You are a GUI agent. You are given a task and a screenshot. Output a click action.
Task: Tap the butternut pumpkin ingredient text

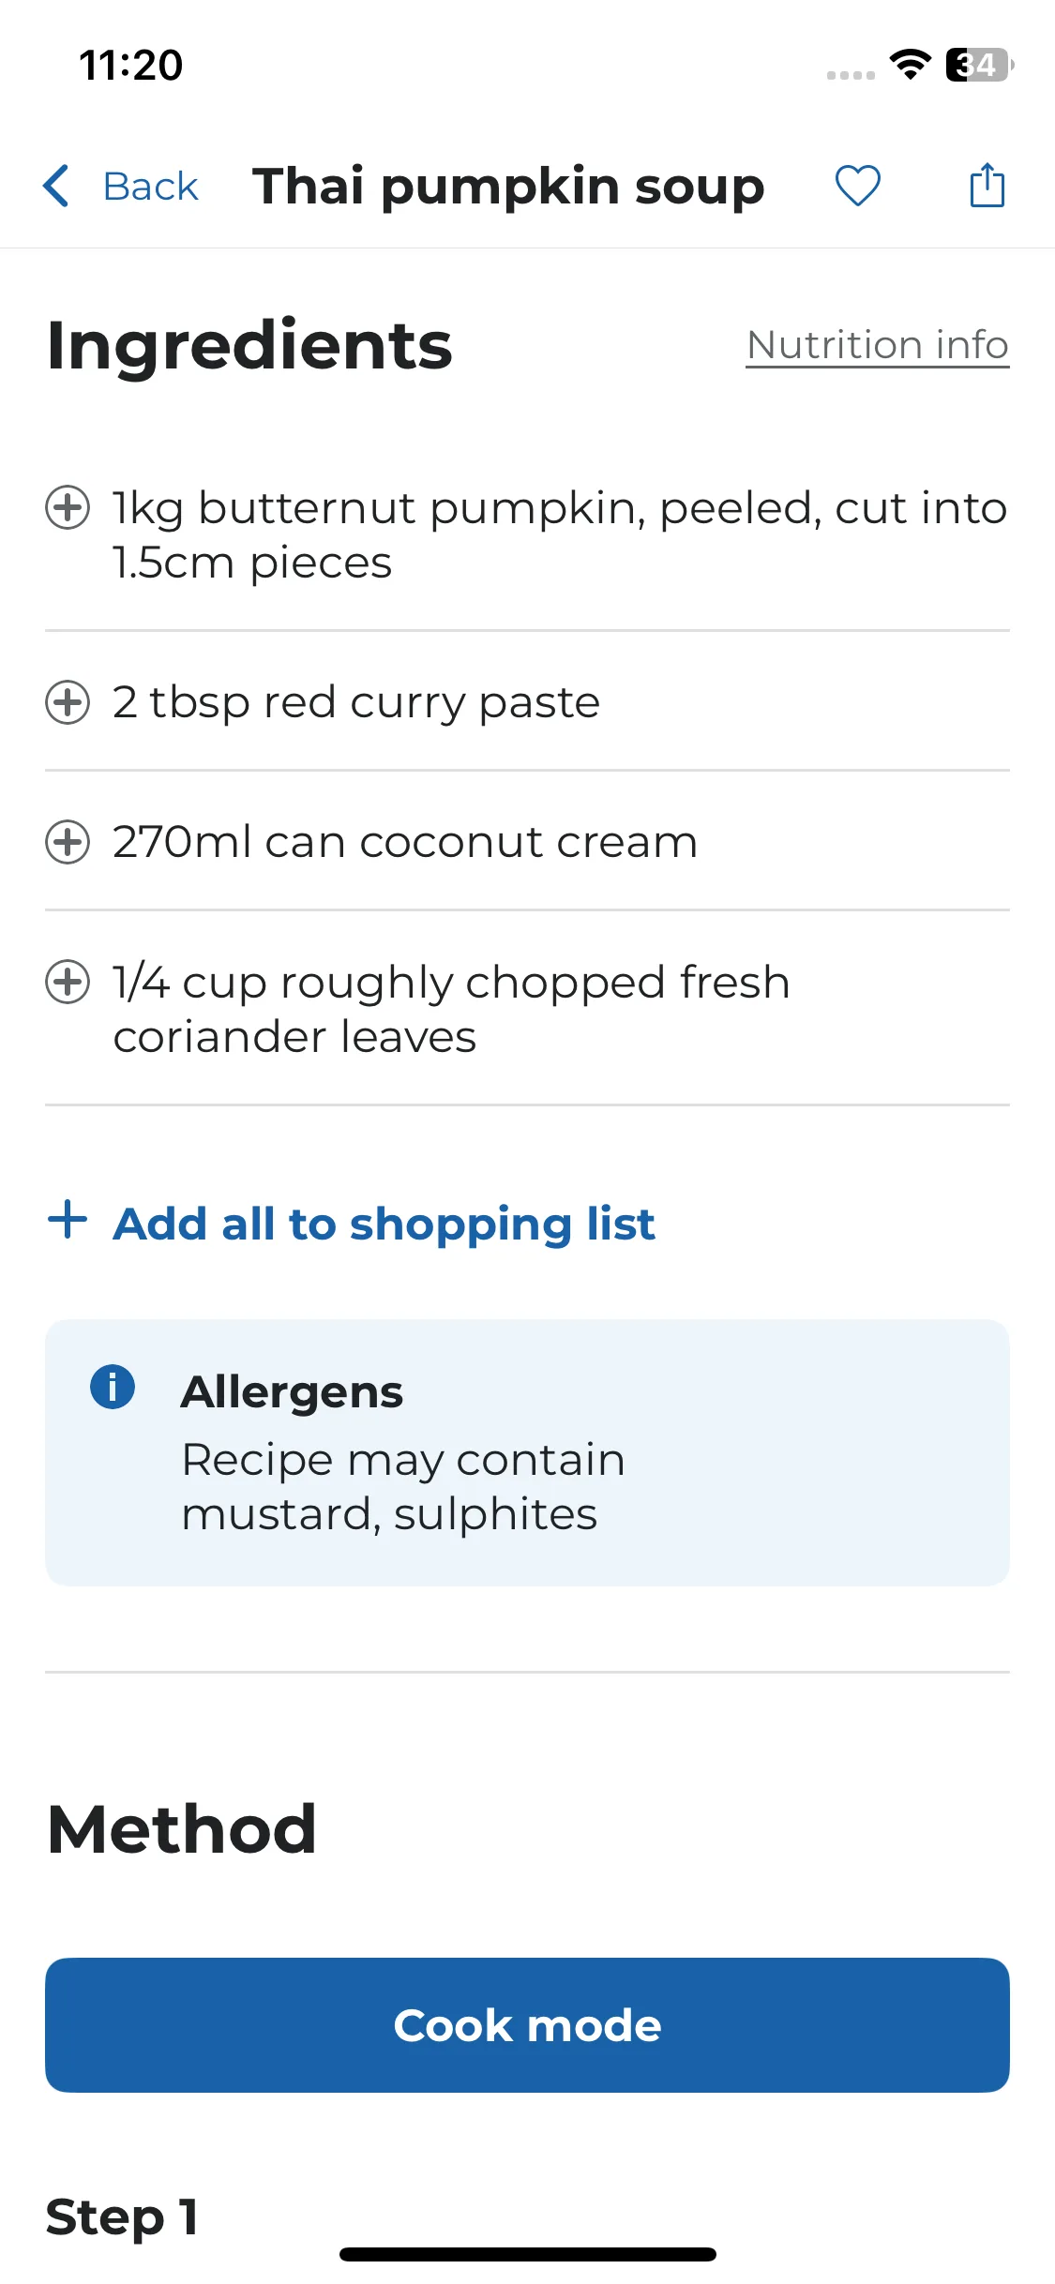[x=560, y=534]
